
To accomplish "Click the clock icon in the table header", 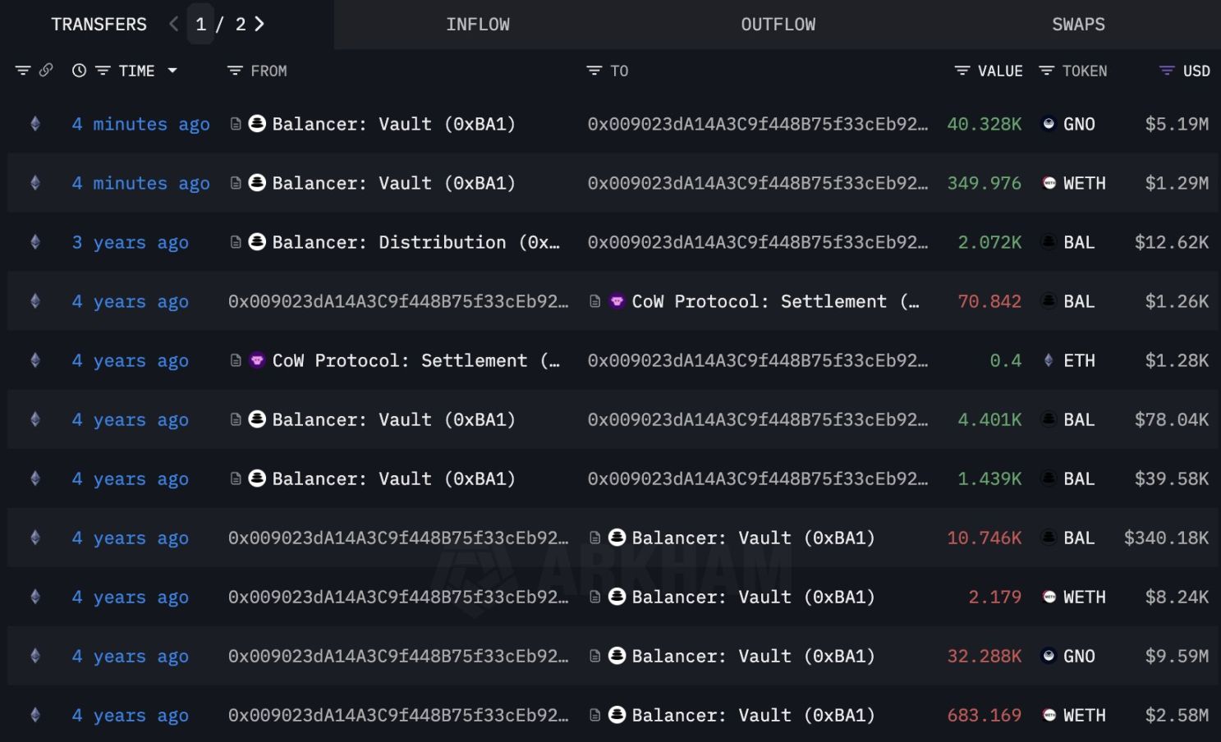I will tap(78, 71).
